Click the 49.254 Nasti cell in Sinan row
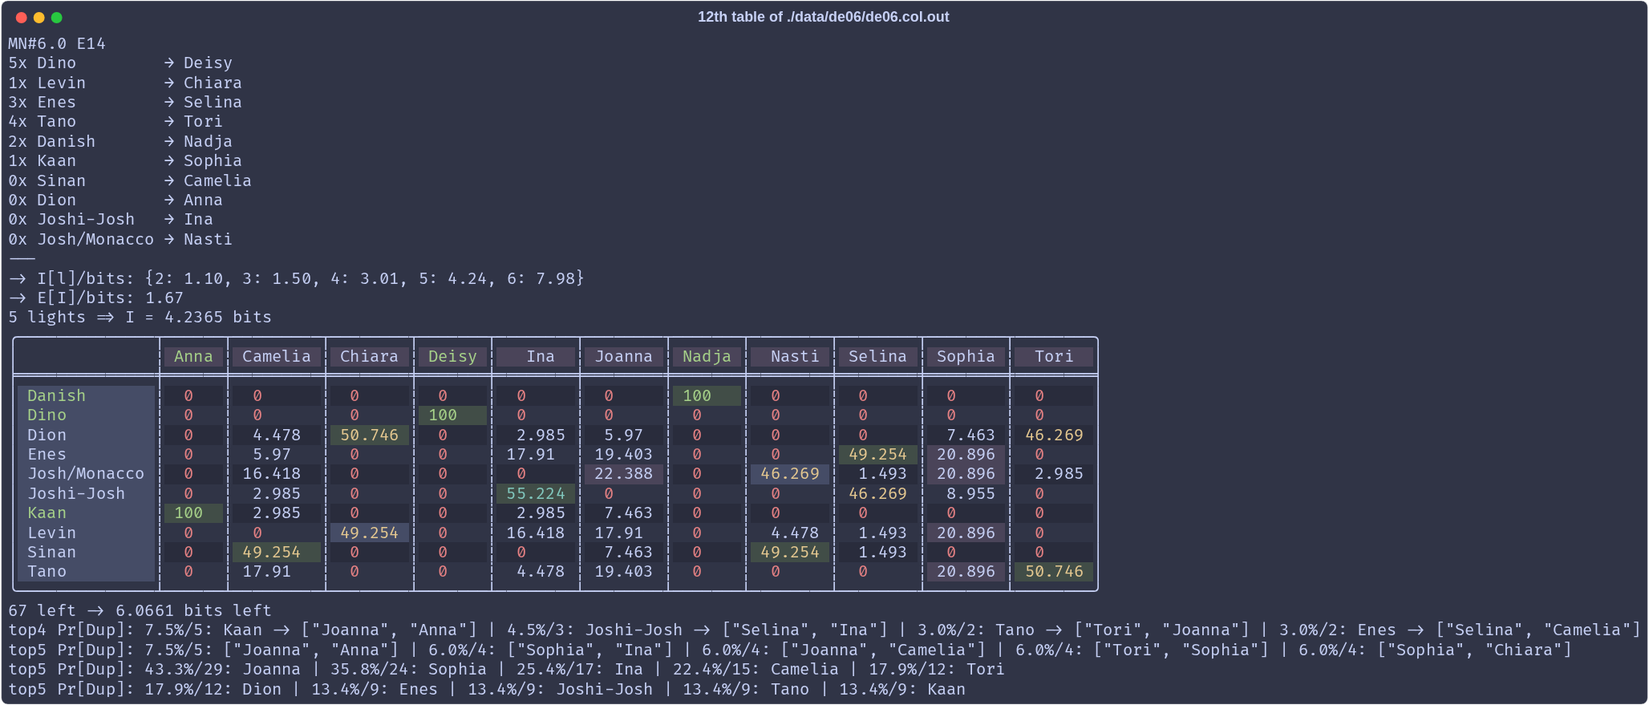1649x705 pixels. click(790, 553)
